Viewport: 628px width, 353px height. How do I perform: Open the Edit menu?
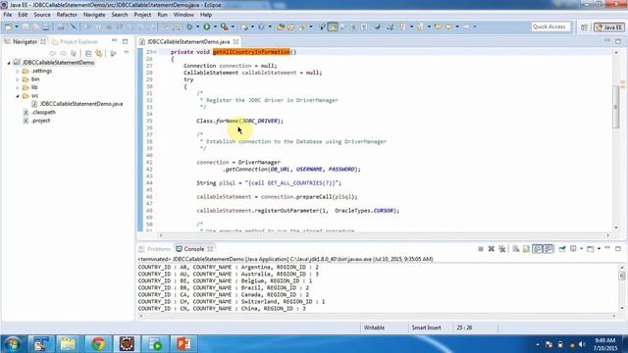tap(23, 15)
